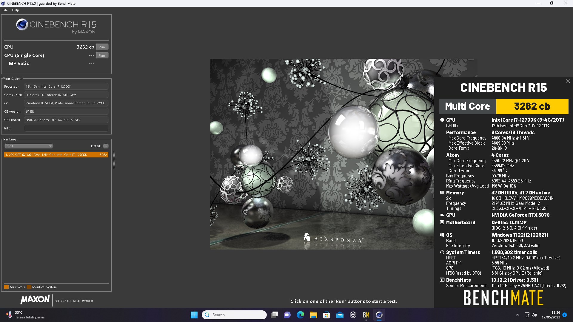Open the clock and calendar 11:36
This screenshot has width=573, height=322.
click(x=551, y=315)
